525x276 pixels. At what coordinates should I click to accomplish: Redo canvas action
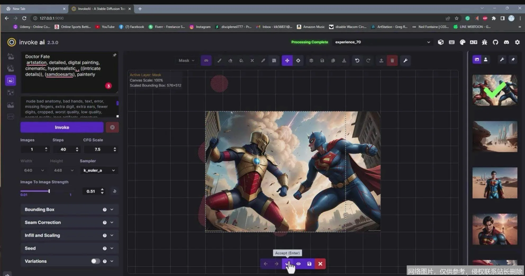368,61
